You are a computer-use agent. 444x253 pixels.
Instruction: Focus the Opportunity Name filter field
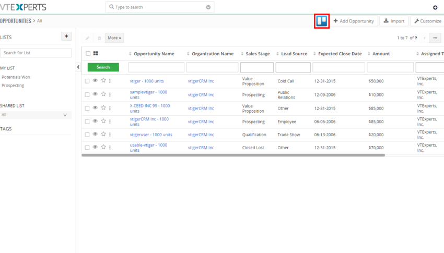pos(156,67)
